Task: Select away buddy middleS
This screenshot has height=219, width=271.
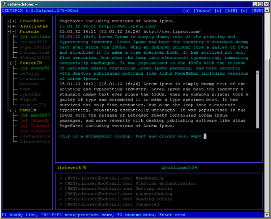Action: [35, 131]
